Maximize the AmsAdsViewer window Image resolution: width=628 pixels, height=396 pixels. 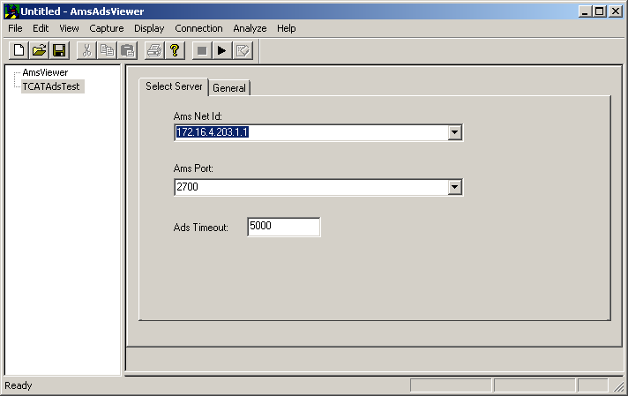coord(599,11)
